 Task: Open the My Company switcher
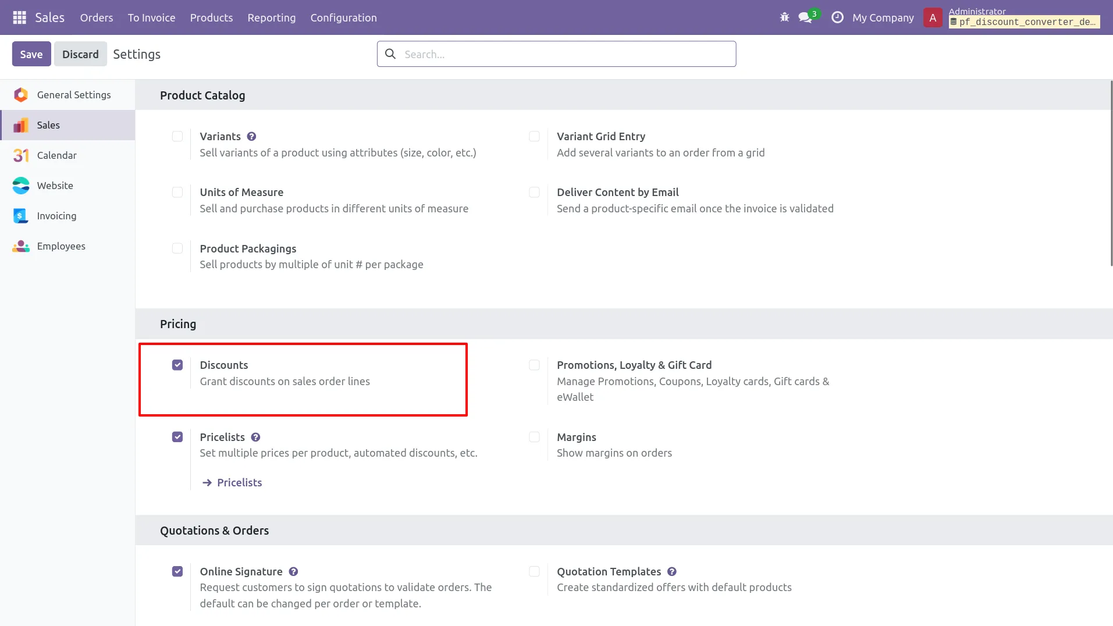(883, 17)
